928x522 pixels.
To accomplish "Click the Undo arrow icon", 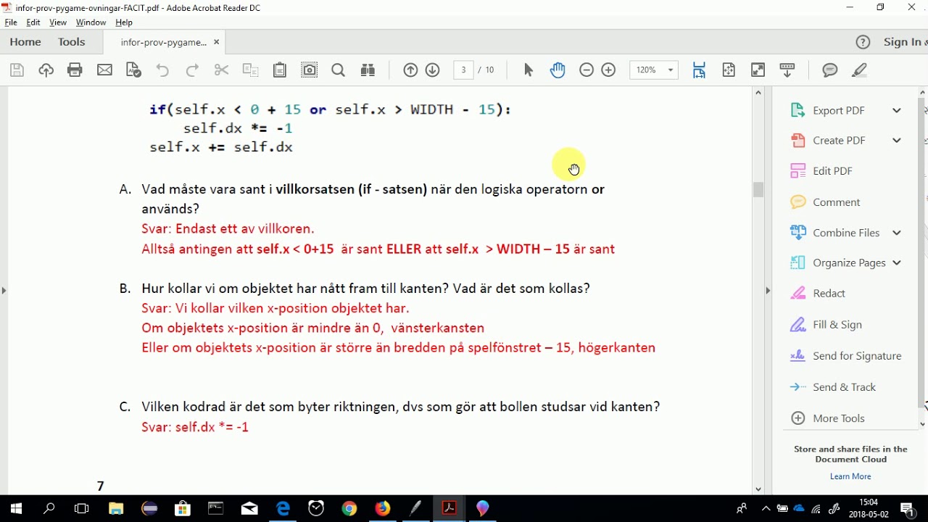I will (162, 70).
